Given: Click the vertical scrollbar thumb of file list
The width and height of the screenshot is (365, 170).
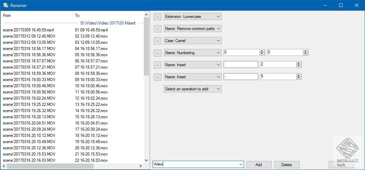Looking at the screenshot, I should click(147, 47).
